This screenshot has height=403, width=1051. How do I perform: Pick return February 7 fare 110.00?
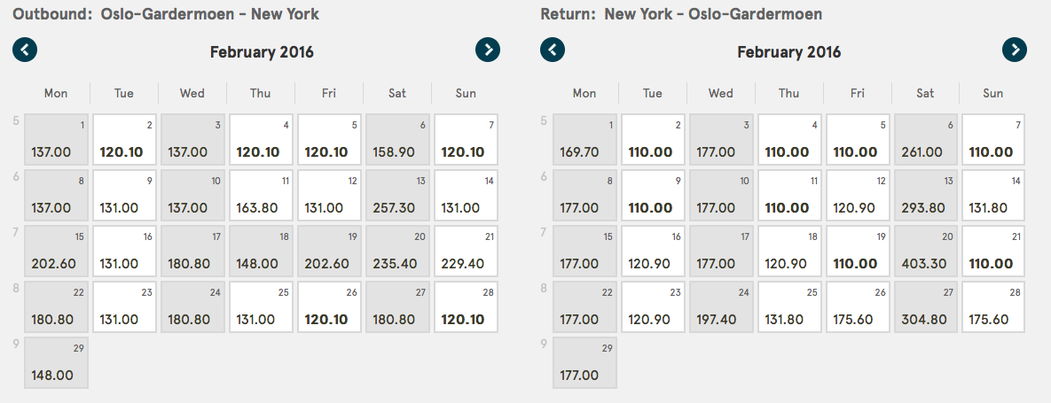coord(994,139)
